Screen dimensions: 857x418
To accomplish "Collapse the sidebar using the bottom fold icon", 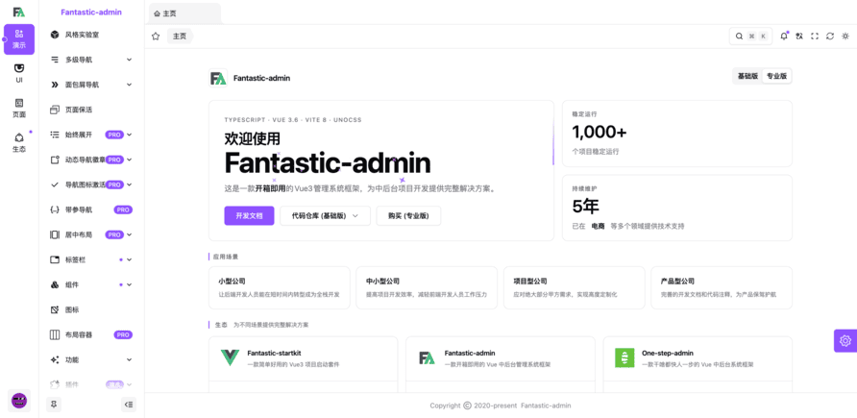I will click(129, 405).
